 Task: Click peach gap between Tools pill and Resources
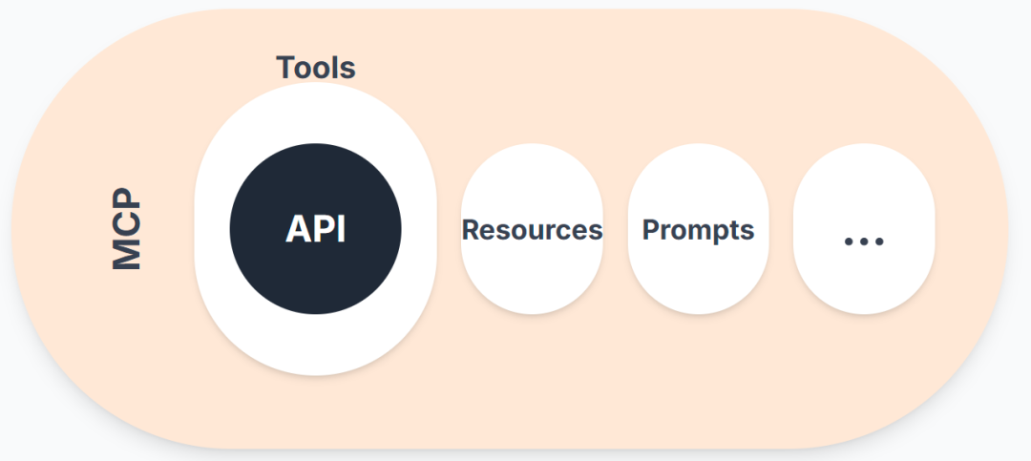point(449,229)
